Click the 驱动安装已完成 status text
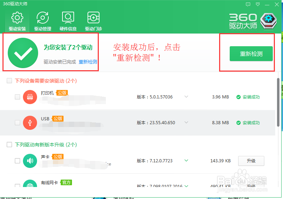 [60, 62]
